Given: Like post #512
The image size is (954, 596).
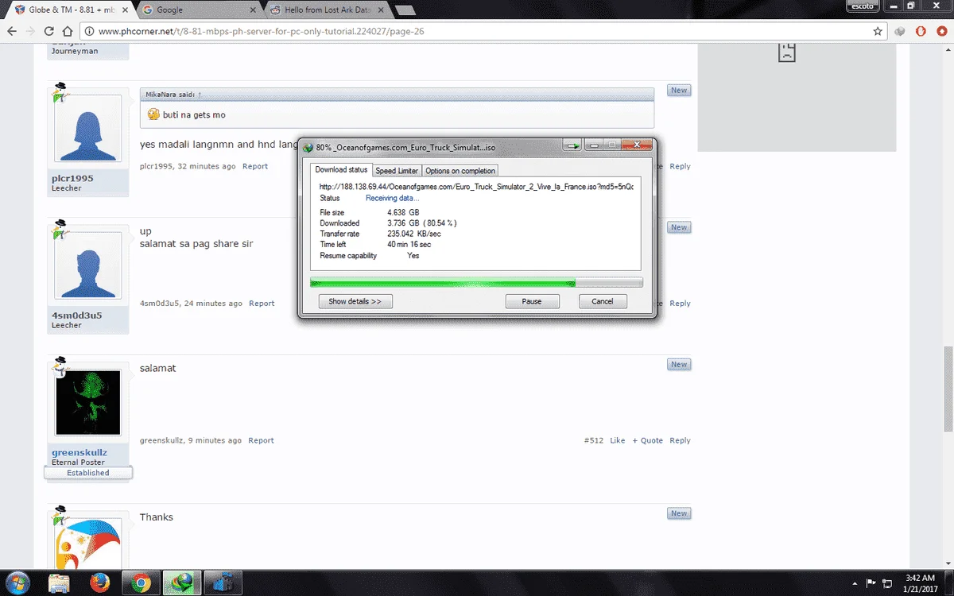Looking at the screenshot, I should click(618, 440).
